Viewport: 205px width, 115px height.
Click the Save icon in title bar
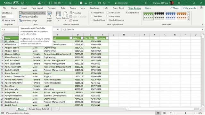click(23, 3)
